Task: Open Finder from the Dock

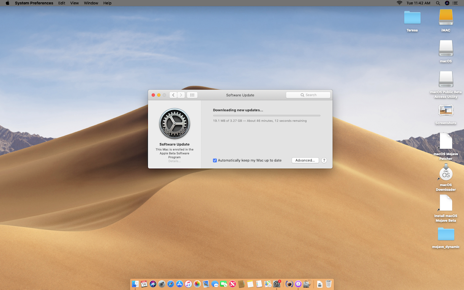Action: pos(135,284)
